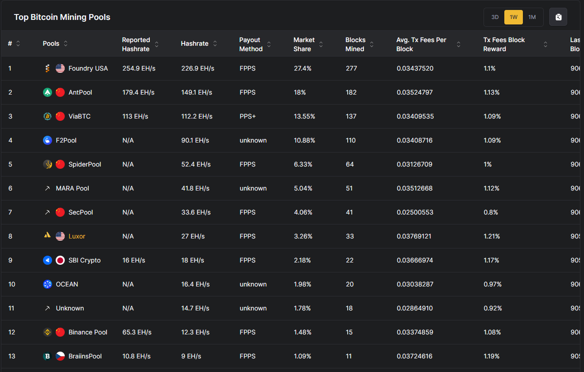Open the ViaBTC pool link
This screenshot has height=372, width=584.
coord(80,116)
